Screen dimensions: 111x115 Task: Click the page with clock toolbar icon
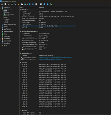point(36,4)
